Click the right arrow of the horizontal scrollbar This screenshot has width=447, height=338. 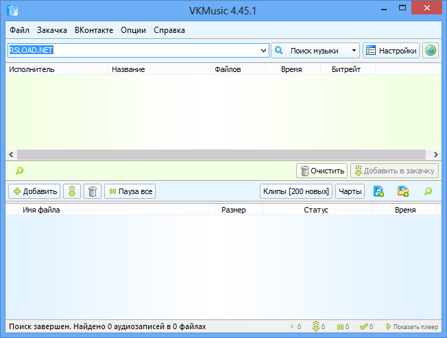tap(435, 154)
